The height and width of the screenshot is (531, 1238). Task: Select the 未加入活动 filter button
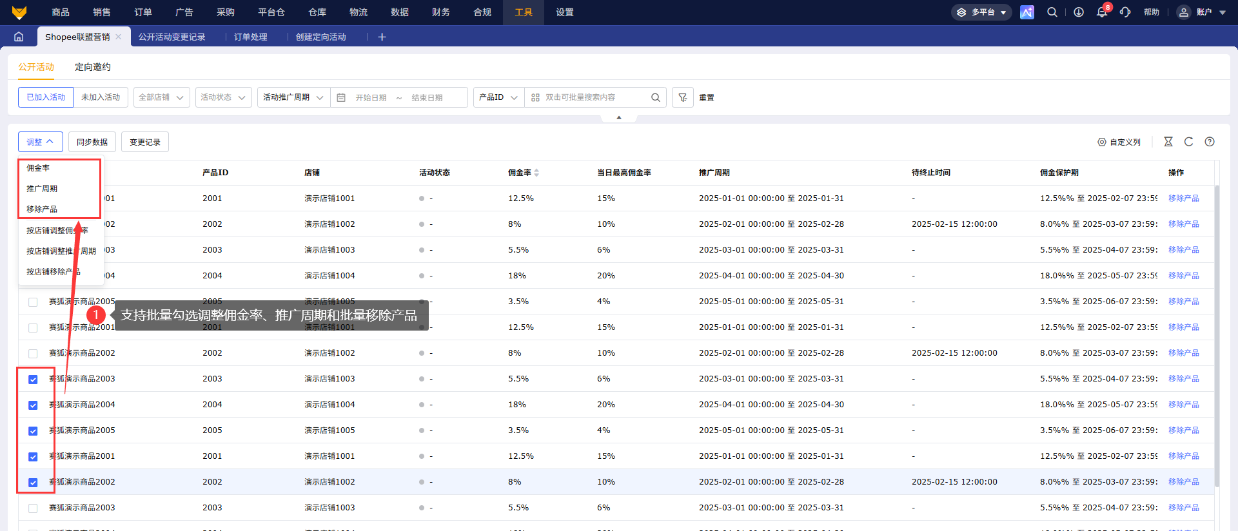click(101, 97)
